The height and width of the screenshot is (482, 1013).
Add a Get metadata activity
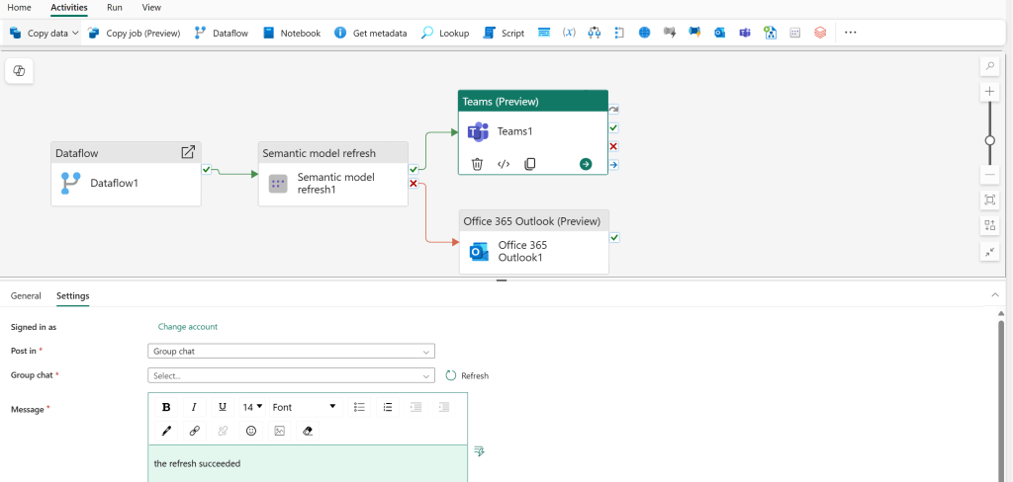[371, 33]
